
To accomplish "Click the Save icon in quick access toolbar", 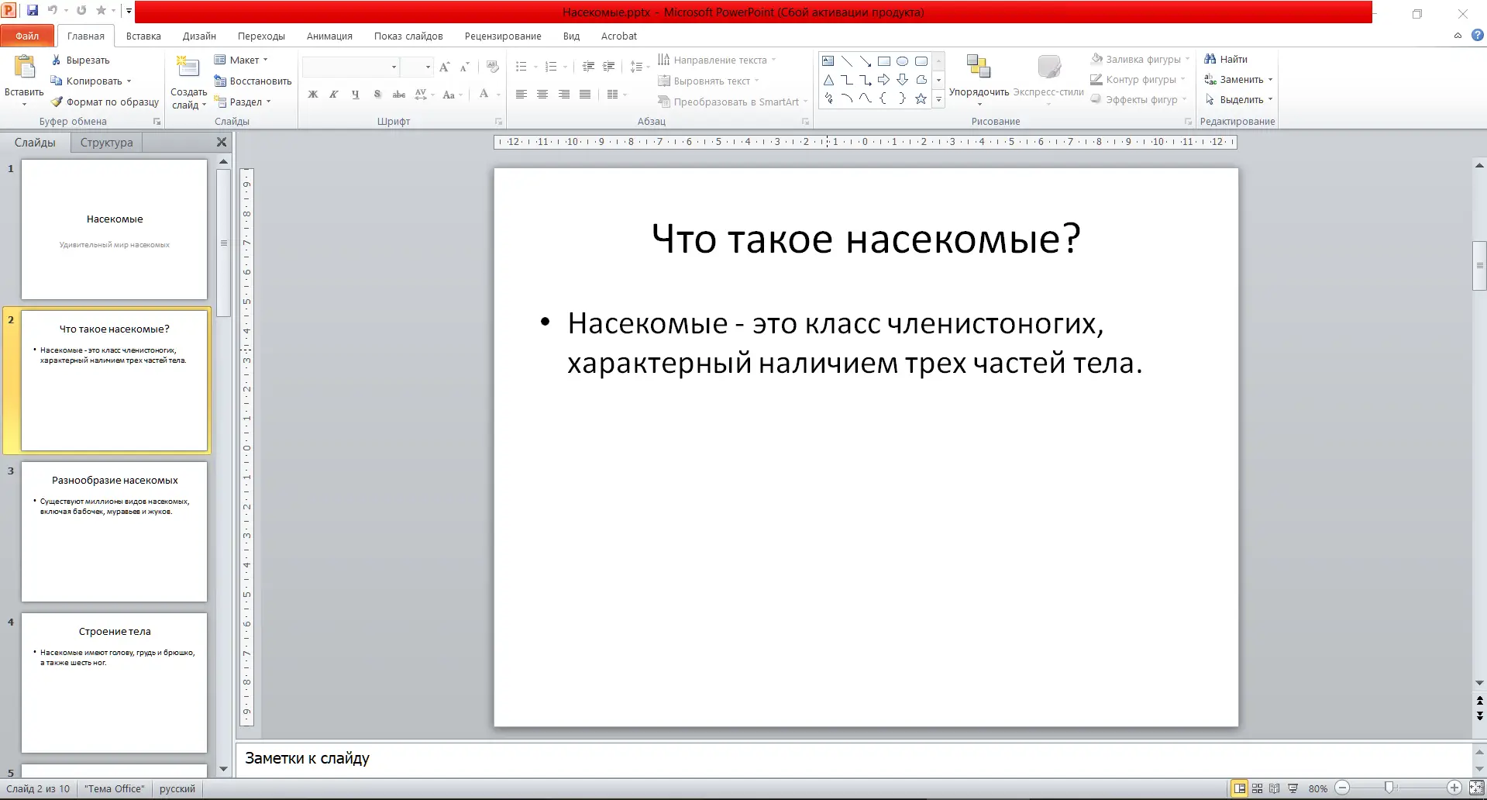I will pyautogui.click(x=33, y=11).
